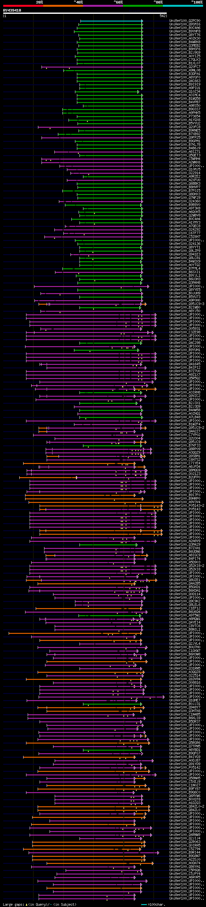Select hit UniRef100_P73654
The width and height of the screenshot is (206, 907).
[185, 116]
